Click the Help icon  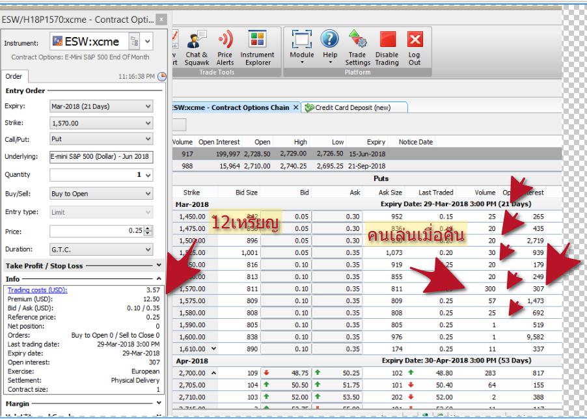[332, 46]
